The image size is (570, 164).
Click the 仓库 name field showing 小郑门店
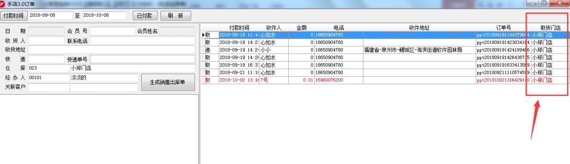[132, 68]
